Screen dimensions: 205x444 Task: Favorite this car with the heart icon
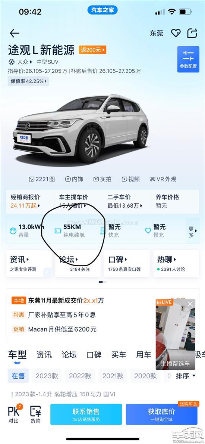pos(176,33)
